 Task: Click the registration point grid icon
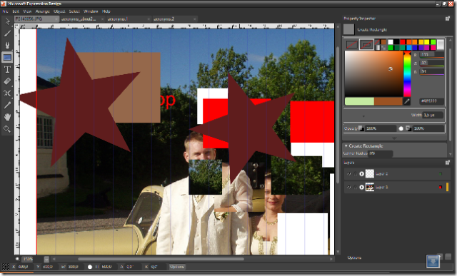[5, 267]
